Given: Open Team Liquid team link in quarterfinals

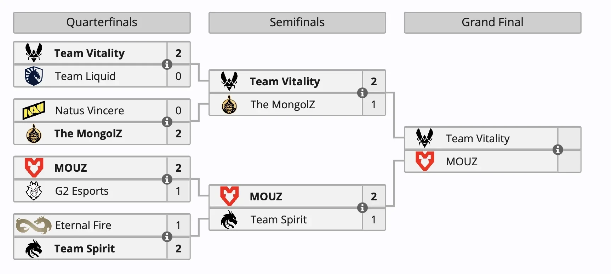Looking at the screenshot, I should click(85, 76).
